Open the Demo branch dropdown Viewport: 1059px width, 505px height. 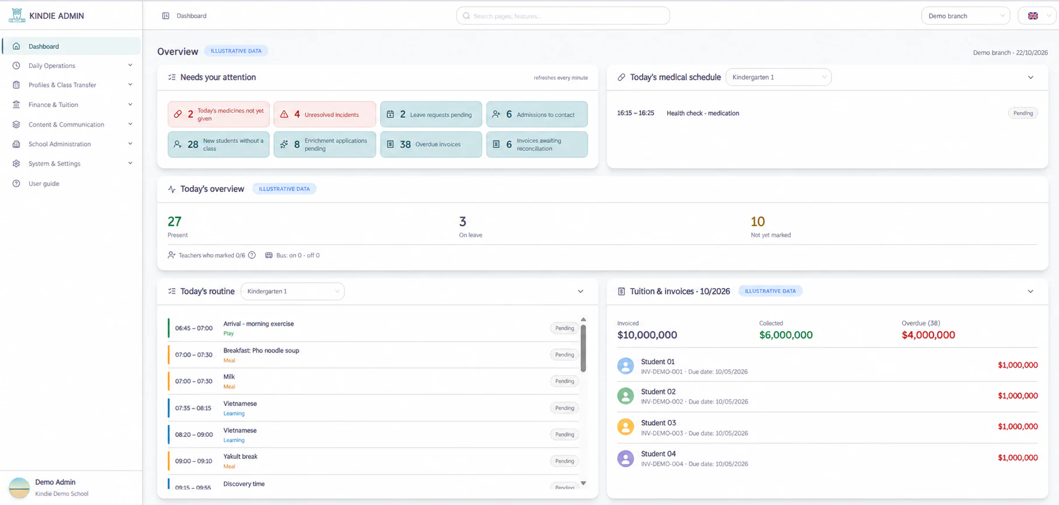click(966, 16)
